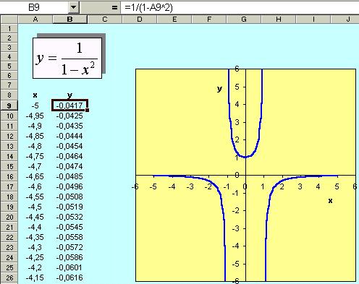Click the Name Box showing B9

34,7
